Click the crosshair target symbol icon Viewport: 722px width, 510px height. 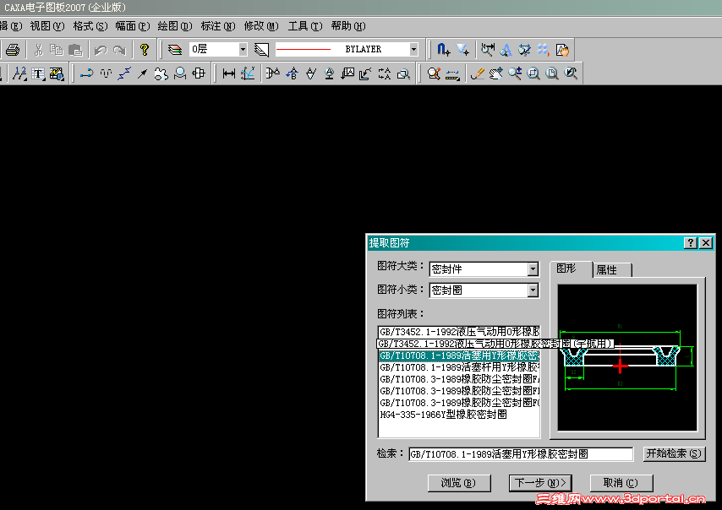click(199, 73)
